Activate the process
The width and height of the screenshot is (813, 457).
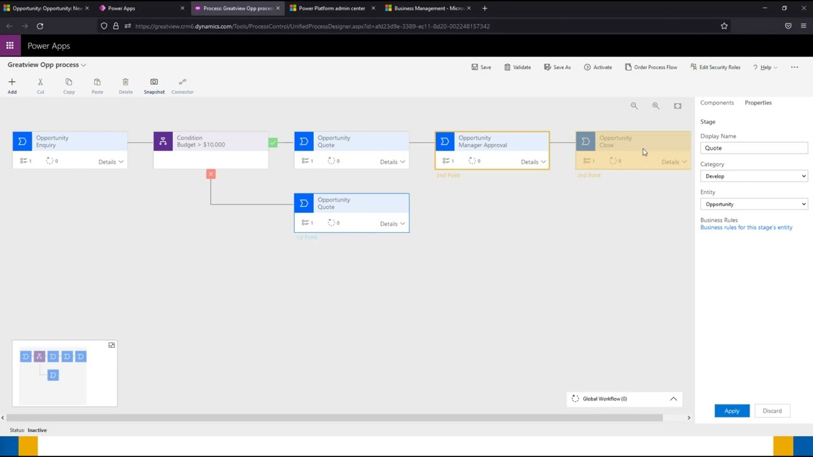(x=598, y=67)
